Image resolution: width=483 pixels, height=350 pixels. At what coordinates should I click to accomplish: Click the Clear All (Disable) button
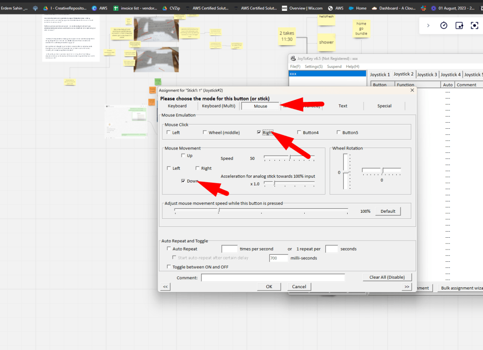[387, 277]
